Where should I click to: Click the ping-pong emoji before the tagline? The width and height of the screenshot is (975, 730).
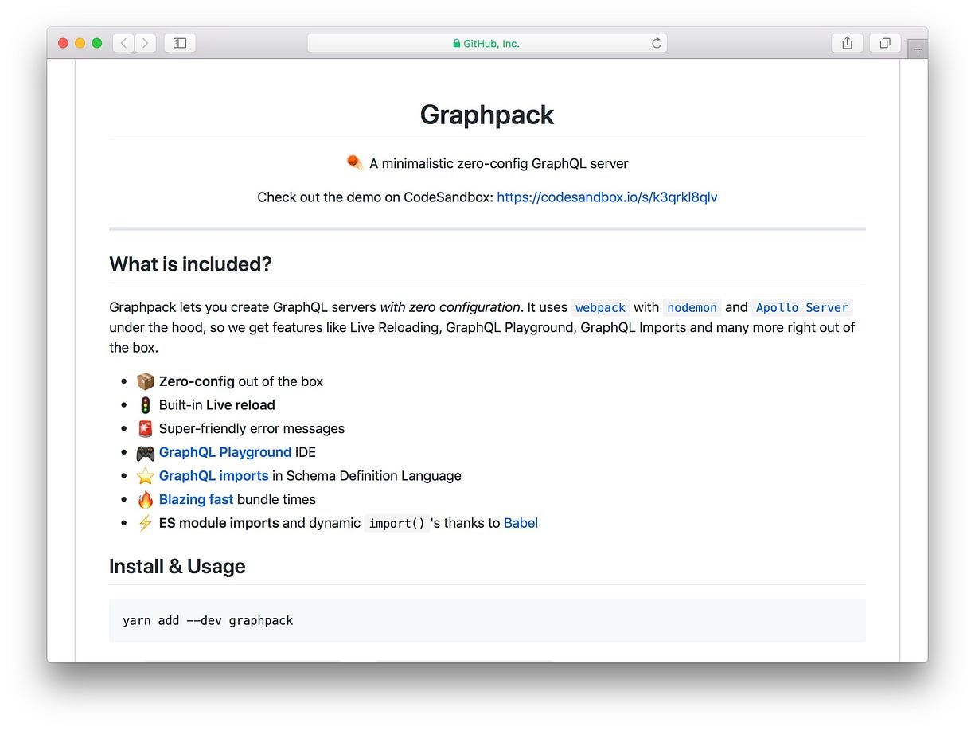coord(355,162)
